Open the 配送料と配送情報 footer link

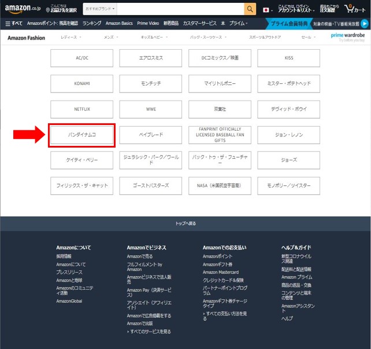[x=296, y=269]
